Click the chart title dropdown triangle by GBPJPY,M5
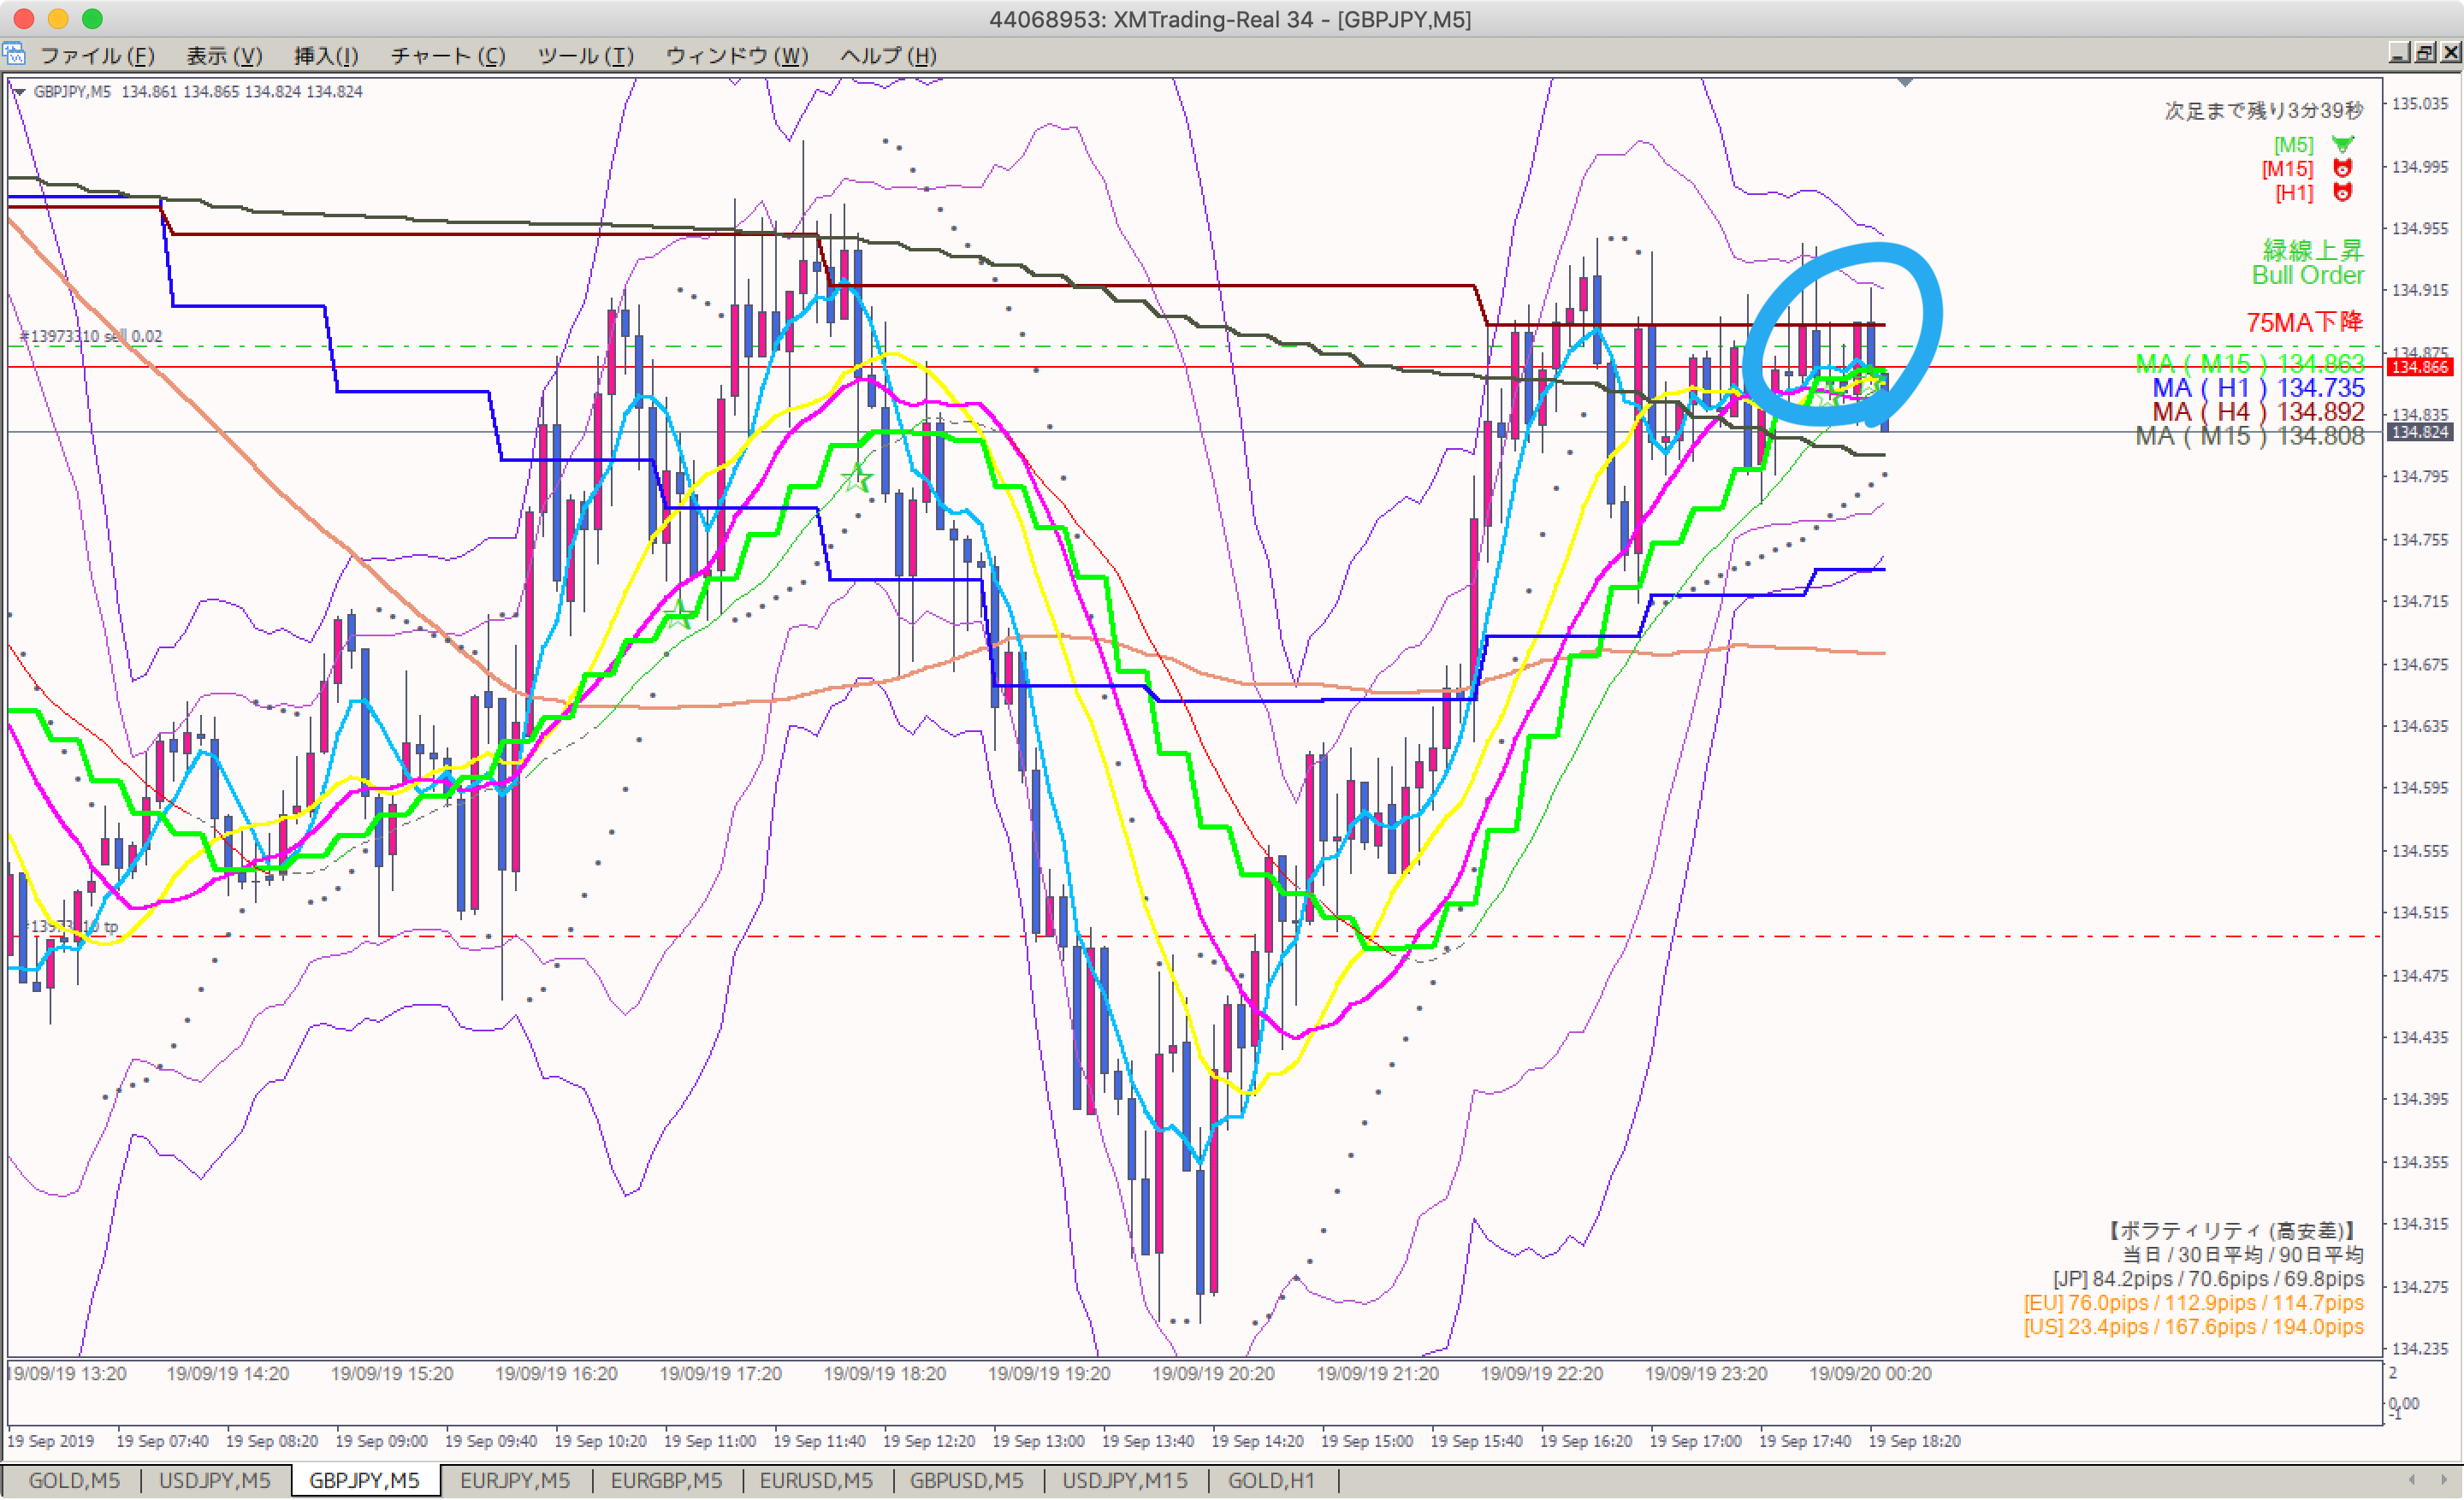 19,92
